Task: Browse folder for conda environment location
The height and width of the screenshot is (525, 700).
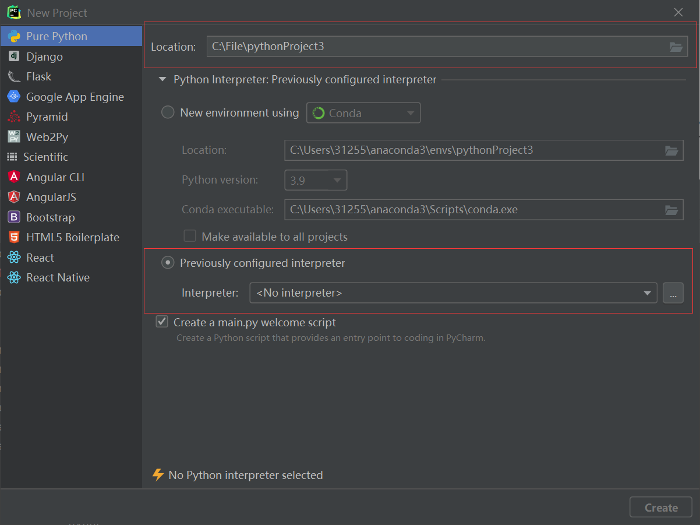Action: click(671, 150)
